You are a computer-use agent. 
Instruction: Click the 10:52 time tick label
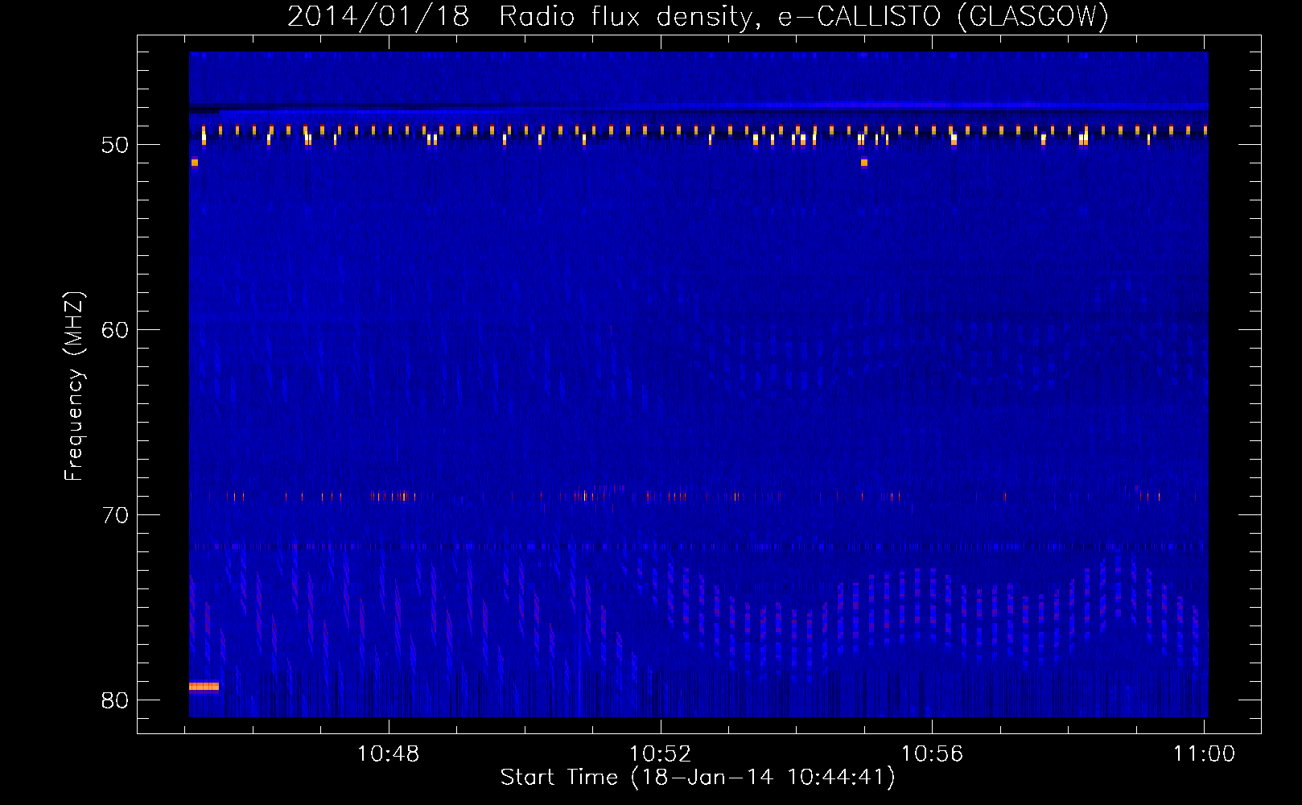[660, 753]
